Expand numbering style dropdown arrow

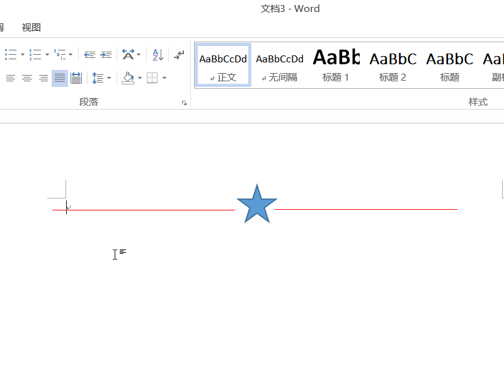click(x=47, y=54)
